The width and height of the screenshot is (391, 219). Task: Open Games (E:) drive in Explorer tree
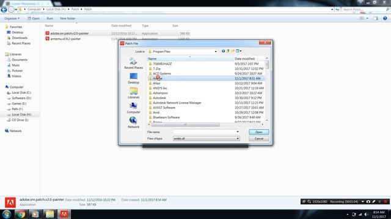tap(19, 103)
